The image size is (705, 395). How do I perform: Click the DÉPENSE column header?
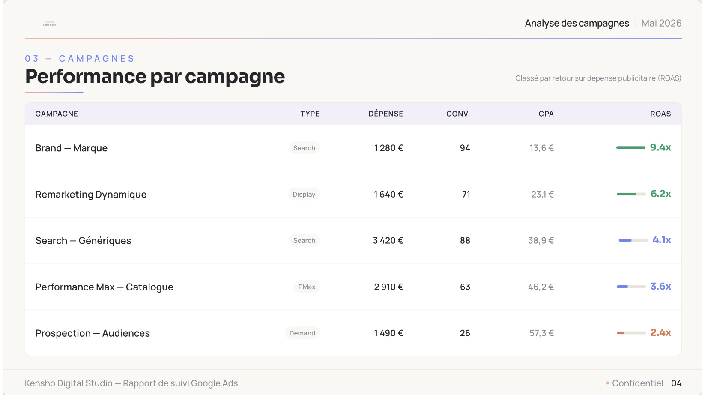point(386,114)
